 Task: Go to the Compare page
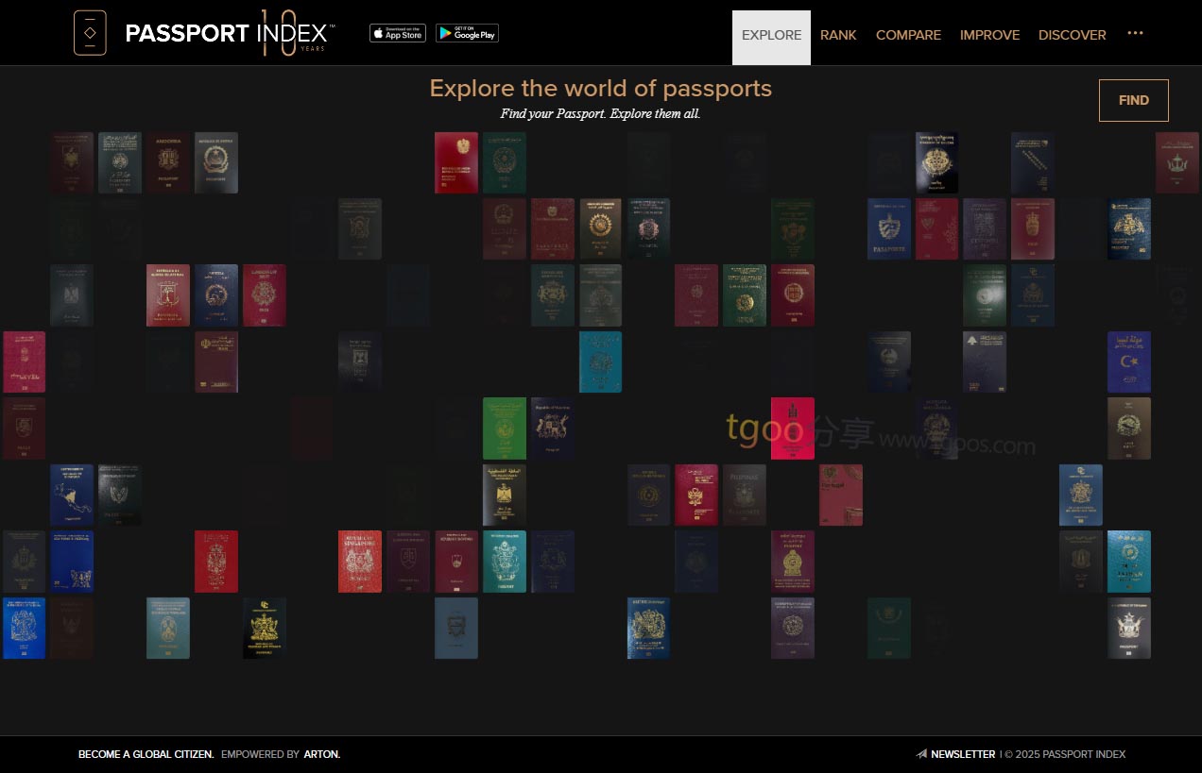point(908,36)
